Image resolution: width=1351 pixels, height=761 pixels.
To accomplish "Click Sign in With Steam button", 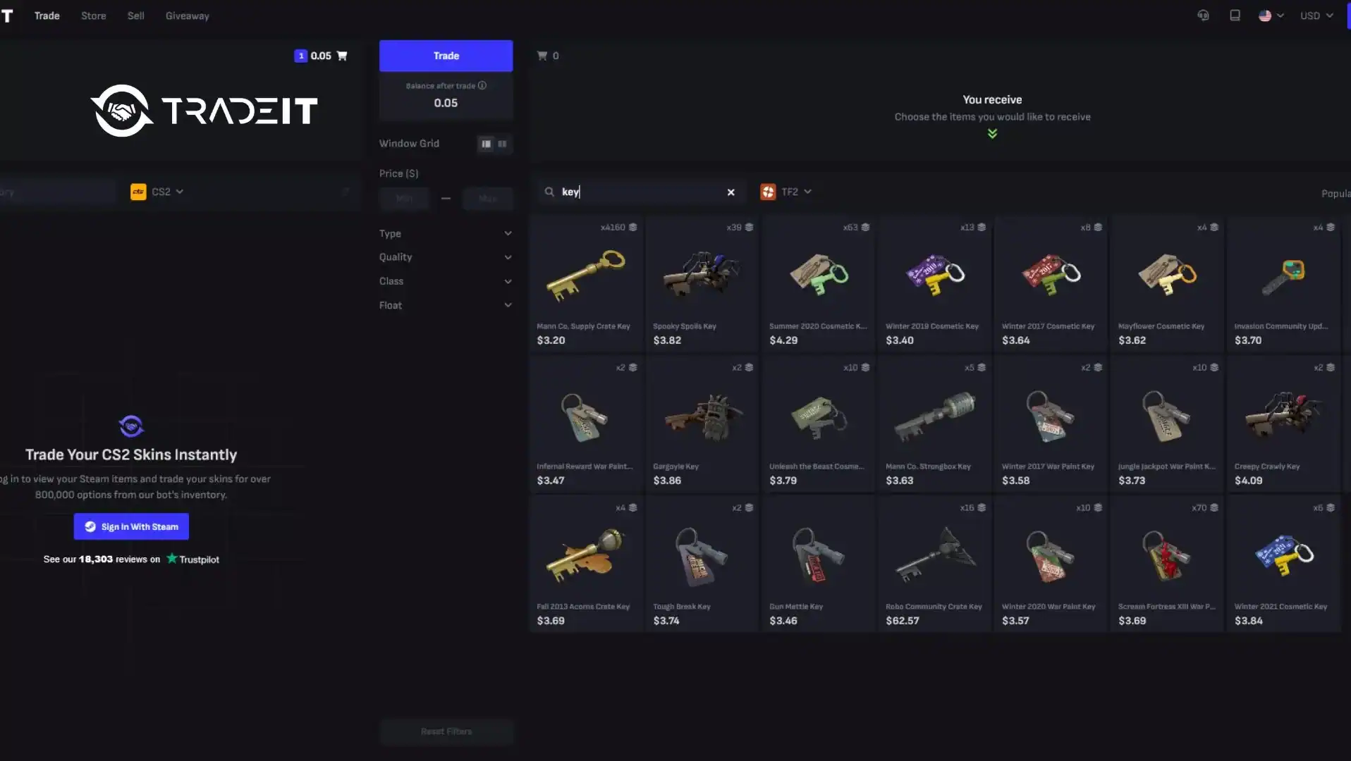I will [131, 526].
